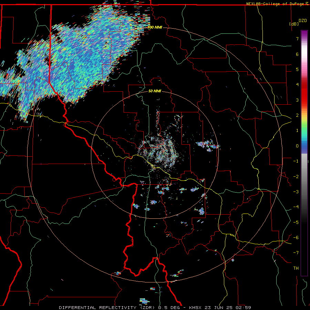The image size is (310, 310).
Task: Click the [dB] unit label
Action: click(294, 24)
